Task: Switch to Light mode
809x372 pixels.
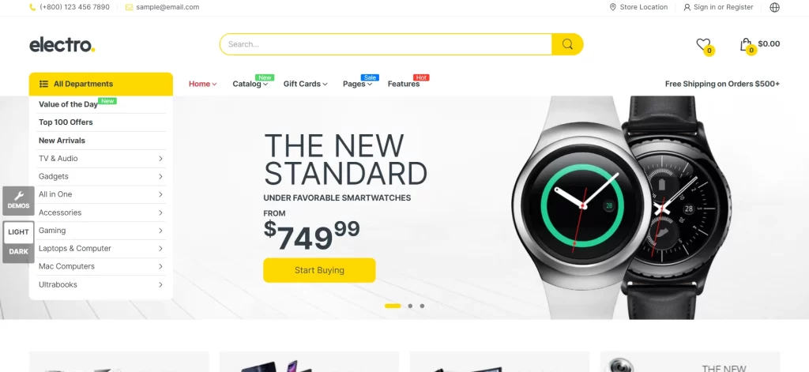Action: [19, 232]
